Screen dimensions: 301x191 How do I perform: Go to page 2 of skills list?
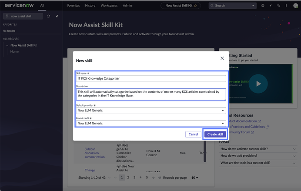(128, 178)
